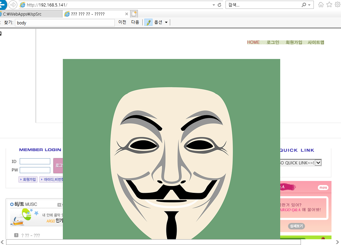The width and height of the screenshot is (341, 245).
Task: Click the horizontal scrollbar left arrow
Action: (2, 242)
